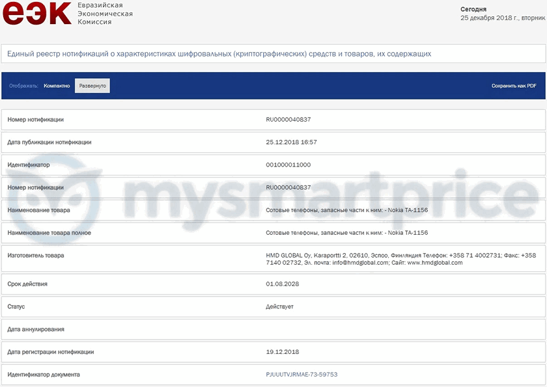Click status value Действует

(279, 306)
